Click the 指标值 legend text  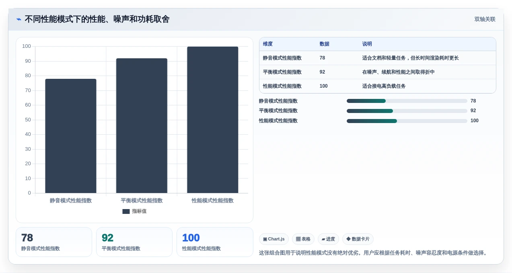[139, 211]
